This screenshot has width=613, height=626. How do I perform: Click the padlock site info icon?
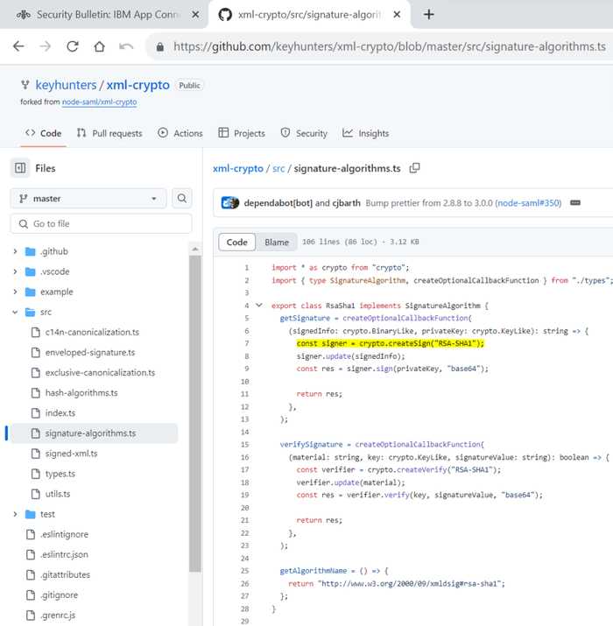coord(160,46)
